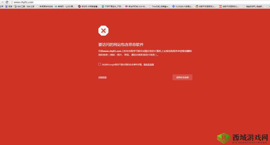Click the 返回安全连接 back to safety button

182,77
